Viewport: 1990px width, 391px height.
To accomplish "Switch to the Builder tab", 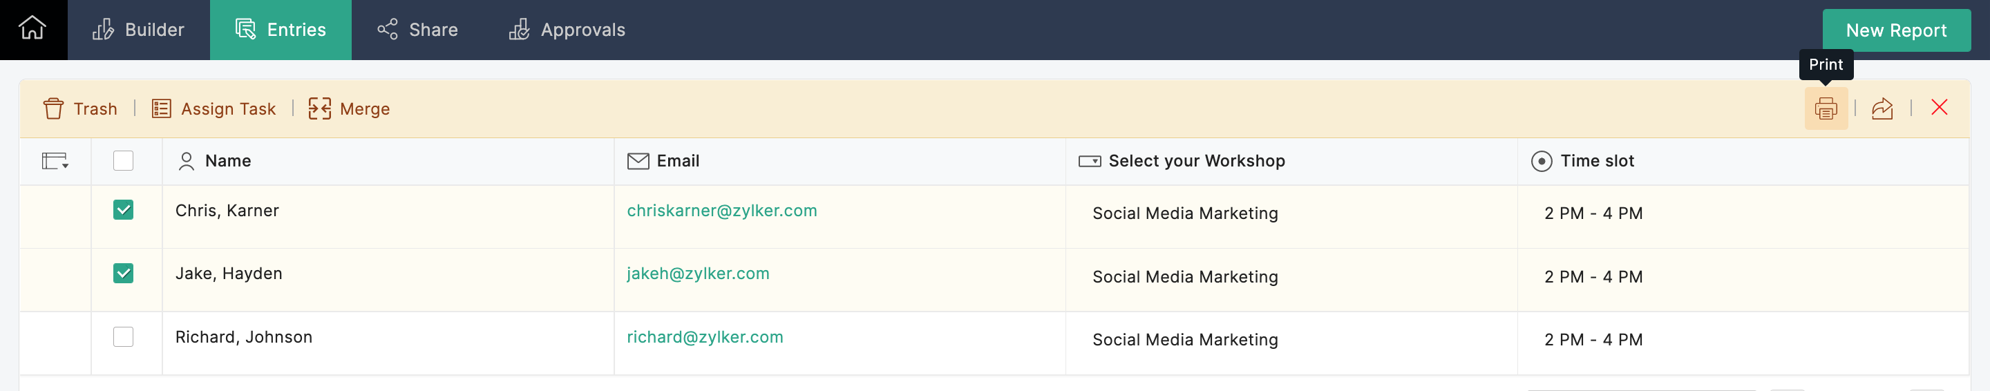I will [x=139, y=30].
